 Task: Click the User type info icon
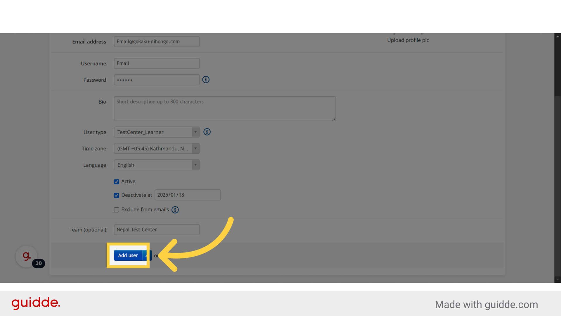[x=207, y=132]
